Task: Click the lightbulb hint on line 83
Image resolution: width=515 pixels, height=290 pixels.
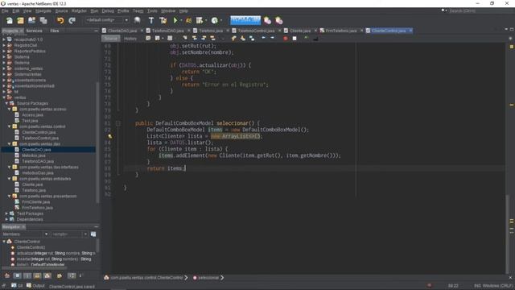Action: (x=110, y=136)
